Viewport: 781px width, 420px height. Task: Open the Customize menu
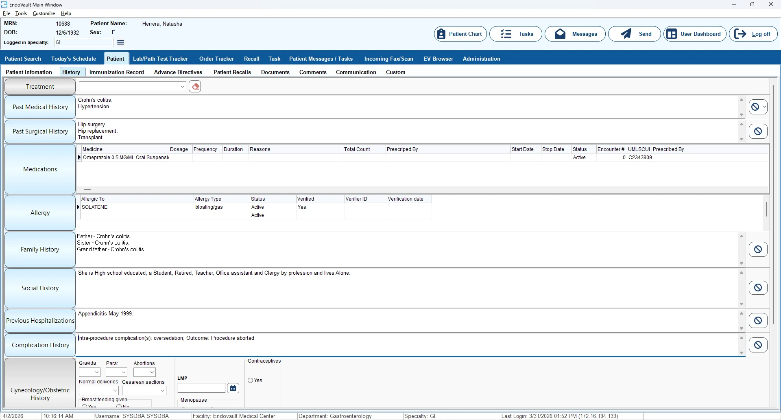coord(44,13)
